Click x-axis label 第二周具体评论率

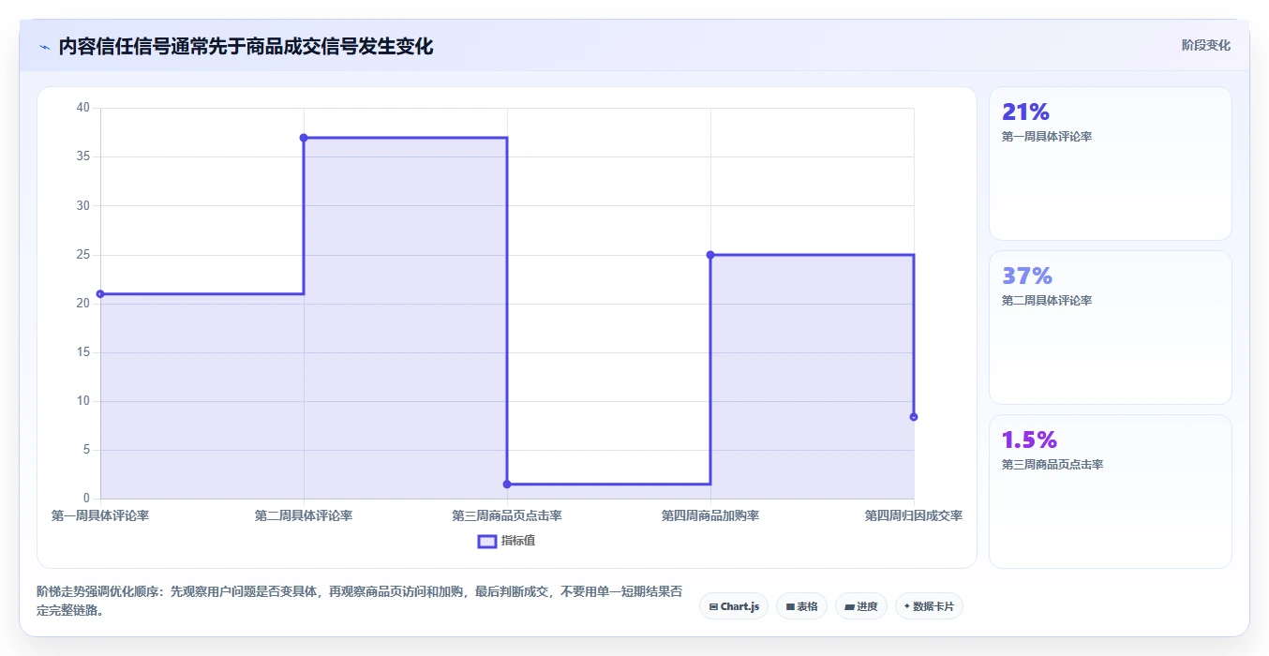pos(304,515)
